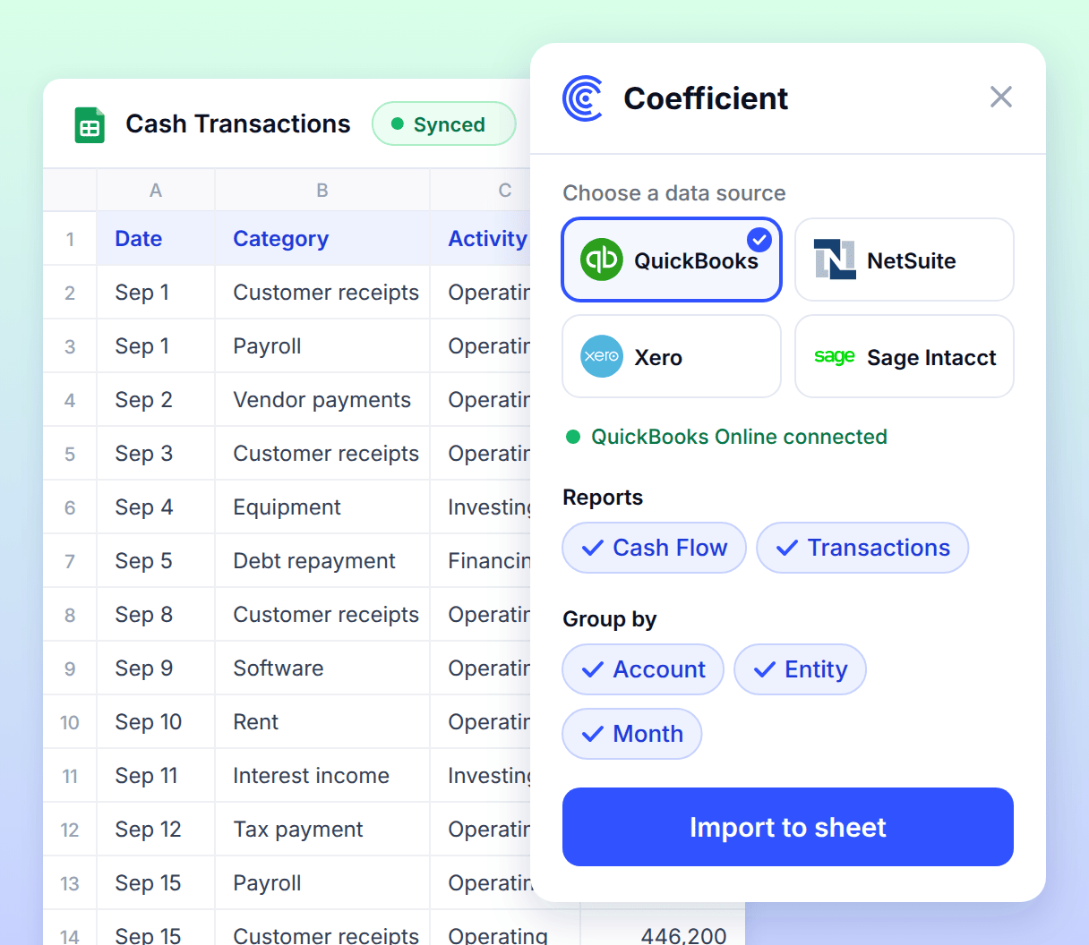Click the Date header cell
1089x945 pixels.
pyautogui.click(x=156, y=238)
